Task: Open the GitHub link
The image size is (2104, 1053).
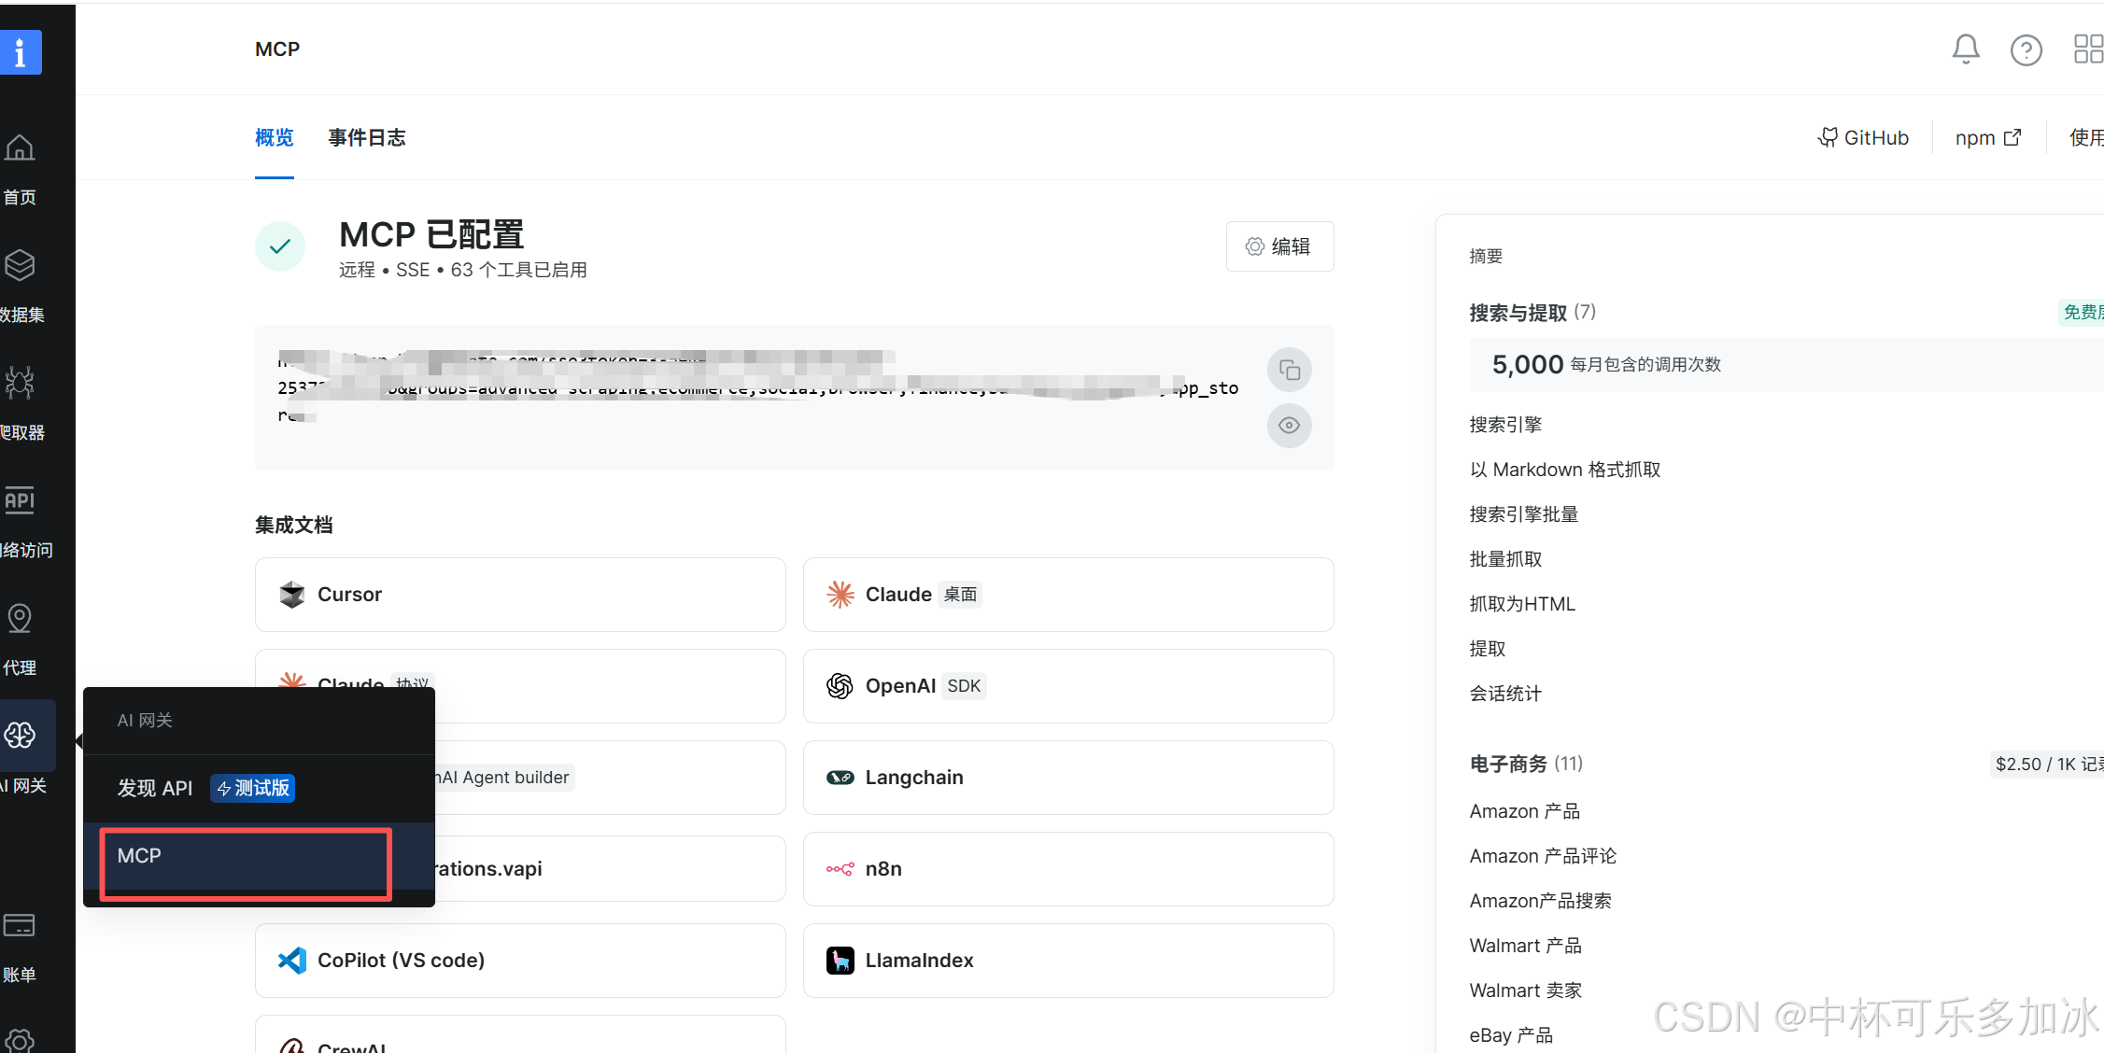Action: (1863, 138)
